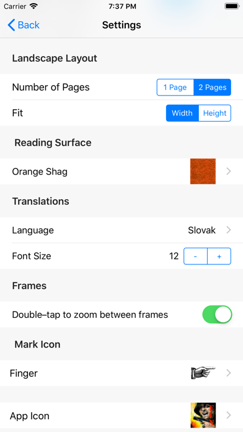Tap the Finger pointing hand icon
This screenshot has width=243, height=432.
coord(203,373)
